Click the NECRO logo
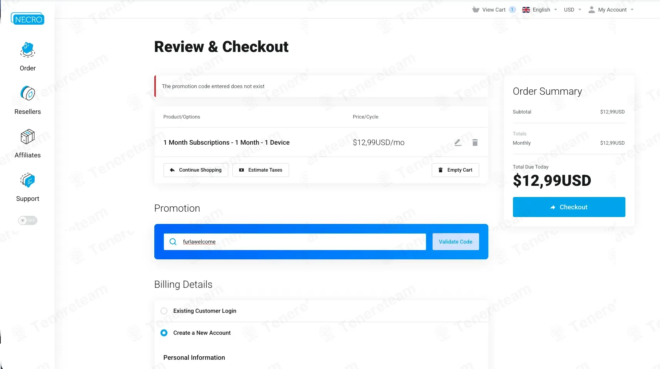 click(x=27, y=19)
